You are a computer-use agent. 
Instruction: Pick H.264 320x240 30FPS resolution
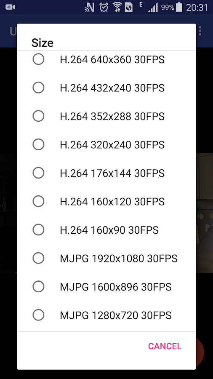click(x=106, y=144)
